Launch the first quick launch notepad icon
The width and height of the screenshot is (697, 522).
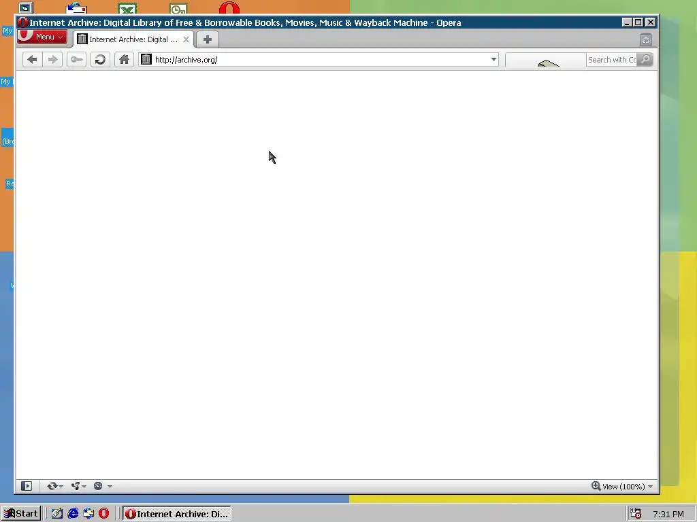[57, 514]
